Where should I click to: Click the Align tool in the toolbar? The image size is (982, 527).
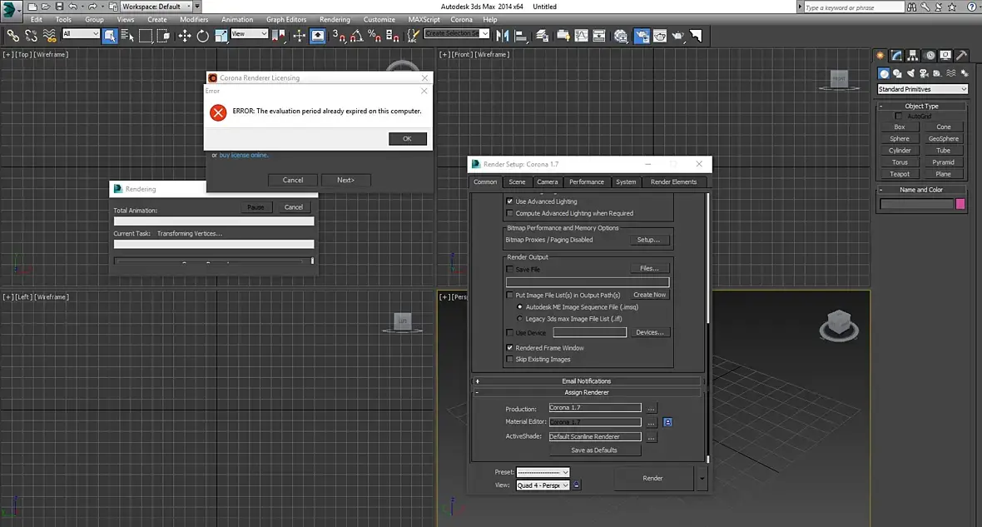[x=520, y=36]
